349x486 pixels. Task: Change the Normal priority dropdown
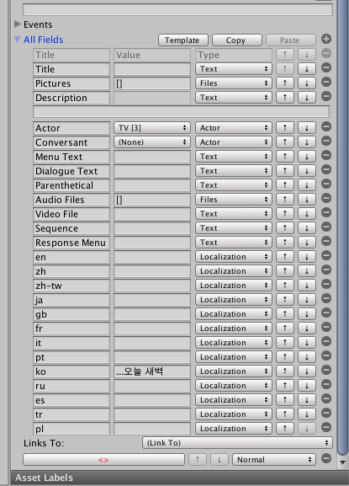(274, 460)
